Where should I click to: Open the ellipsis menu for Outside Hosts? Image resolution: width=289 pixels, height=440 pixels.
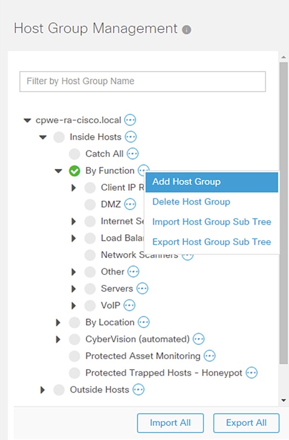click(x=138, y=389)
